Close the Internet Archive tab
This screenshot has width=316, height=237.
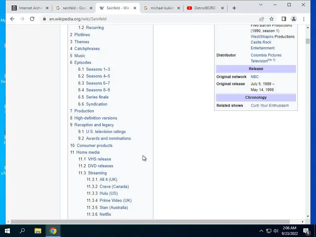tap(47, 8)
